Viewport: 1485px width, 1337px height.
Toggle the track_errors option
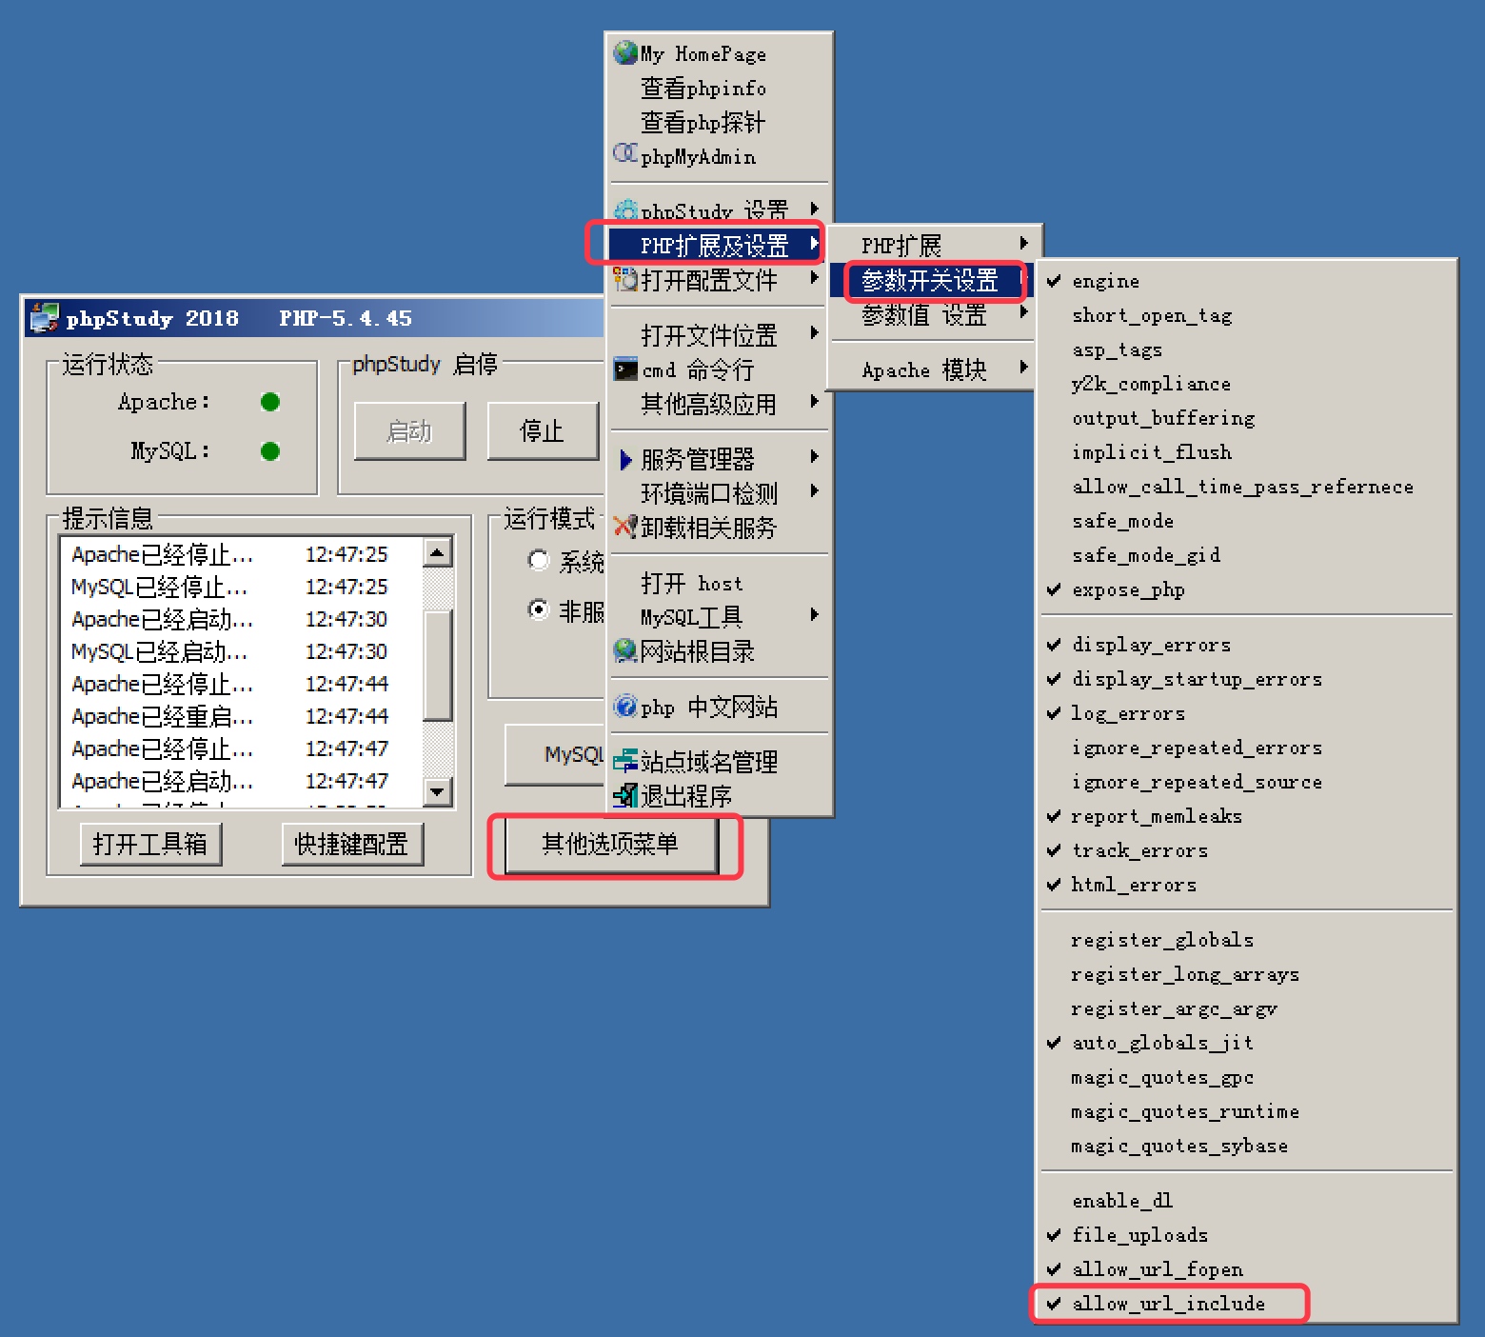point(1246,850)
